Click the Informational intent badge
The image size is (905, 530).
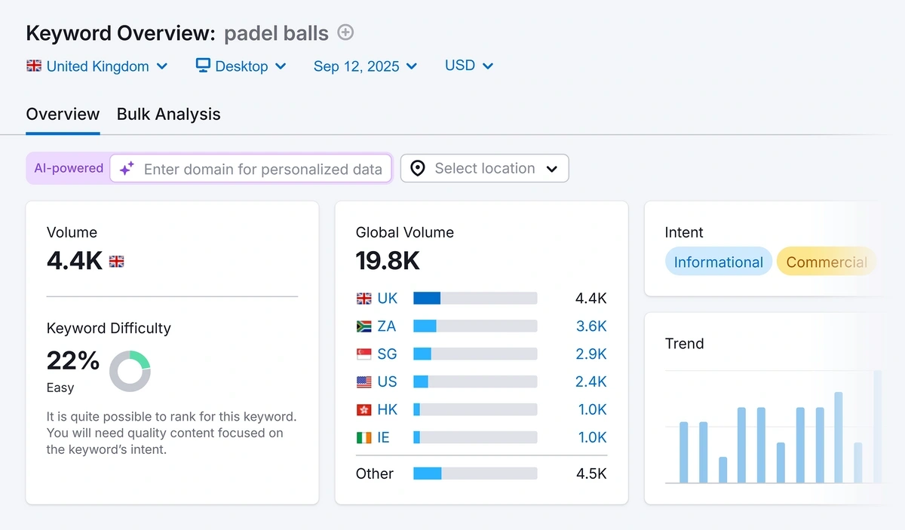[719, 262]
